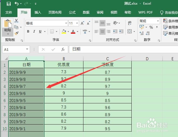Click cell styles 单元格 button
178x137 pixels.
171,33
